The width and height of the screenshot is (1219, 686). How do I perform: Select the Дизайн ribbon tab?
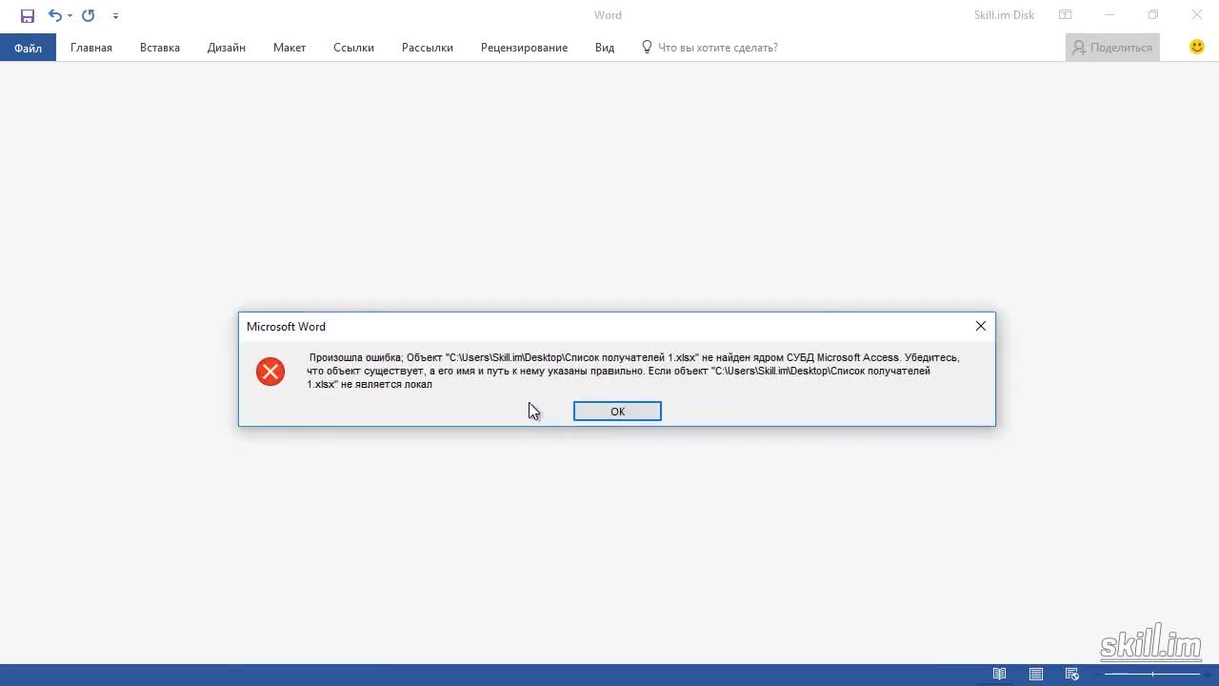point(227,48)
